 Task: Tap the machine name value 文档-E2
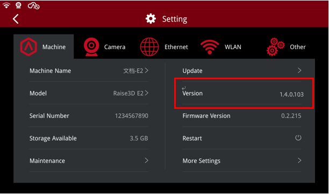133,71
